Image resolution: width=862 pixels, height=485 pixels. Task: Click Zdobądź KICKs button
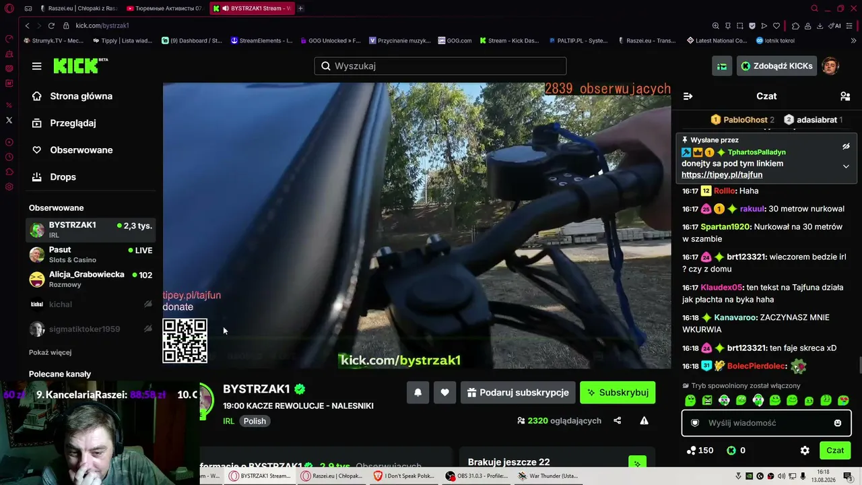(776, 66)
